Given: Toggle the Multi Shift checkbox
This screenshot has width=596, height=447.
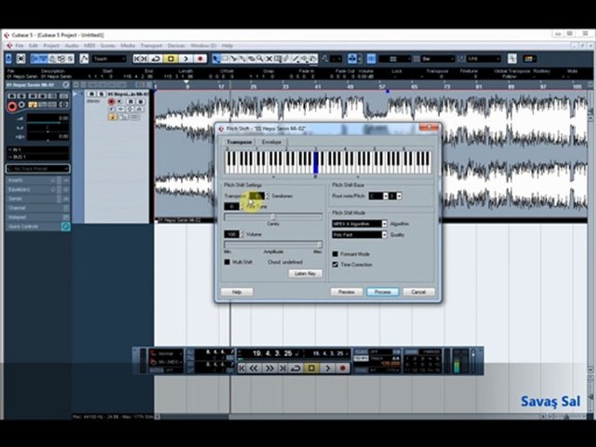Looking at the screenshot, I should click(x=227, y=262).
